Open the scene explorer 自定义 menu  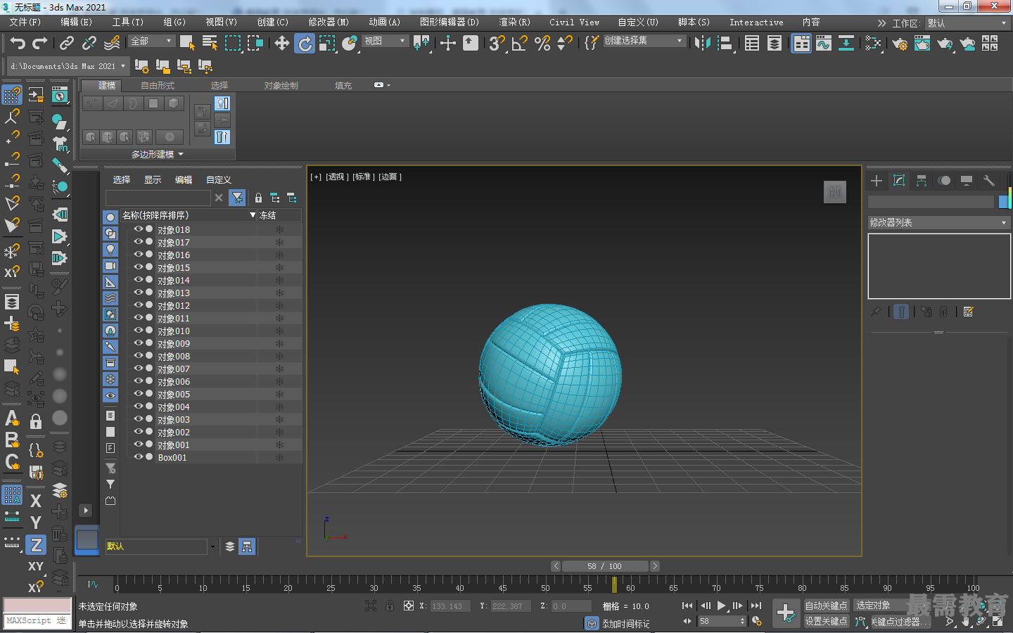click(218, 180)
